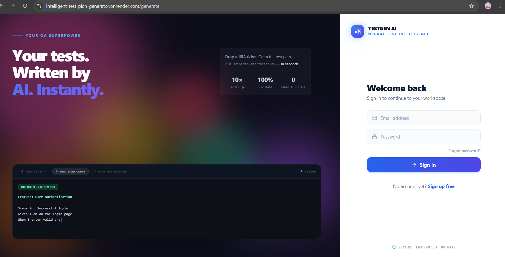This screenshot has width=505, height=257.
Task: Open the browser profile avatar menu
Action: click(488, 6)
